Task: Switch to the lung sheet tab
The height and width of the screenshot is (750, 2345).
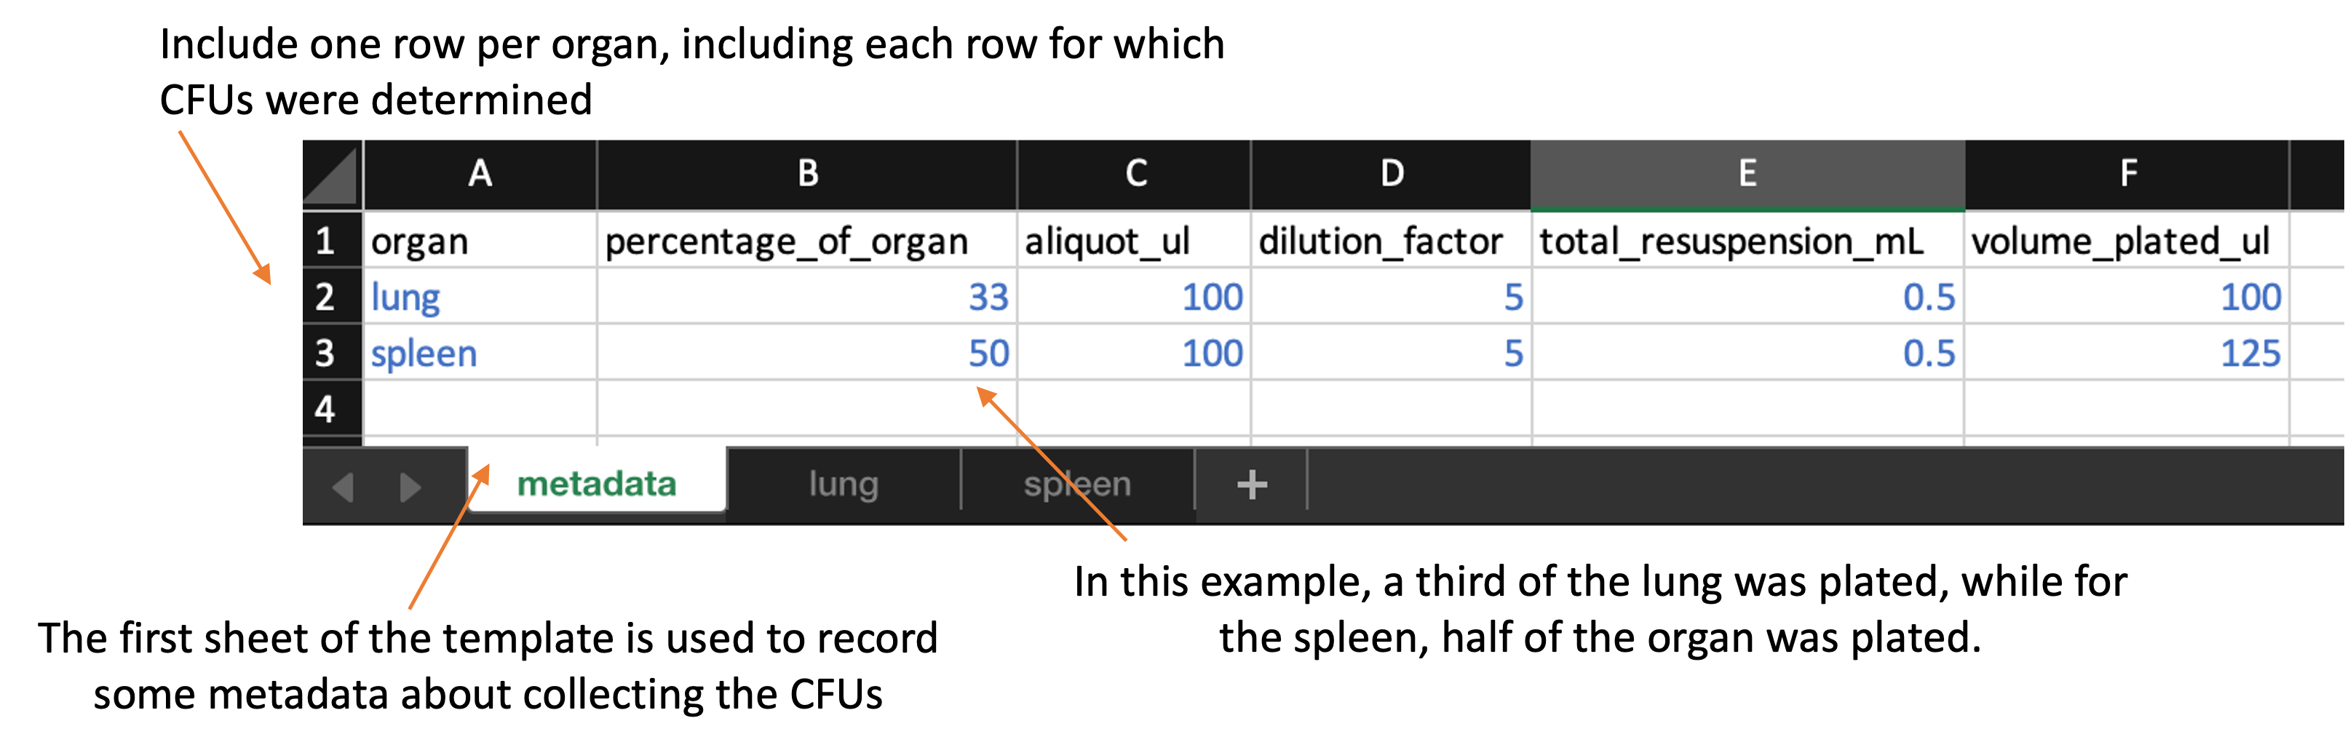Action: click(843, 484)
